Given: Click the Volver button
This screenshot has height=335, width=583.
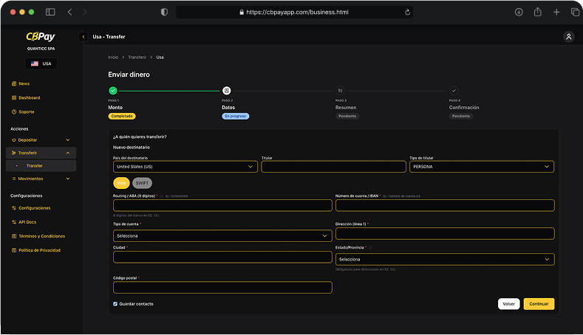Looking at the screenshot, I should coord(508,304).
